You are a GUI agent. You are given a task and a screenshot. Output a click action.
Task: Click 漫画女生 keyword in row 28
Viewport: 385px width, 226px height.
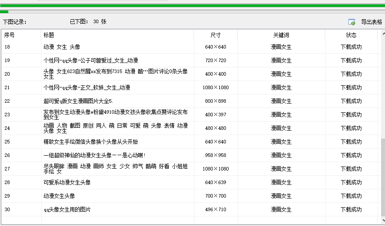coord(281,182)
